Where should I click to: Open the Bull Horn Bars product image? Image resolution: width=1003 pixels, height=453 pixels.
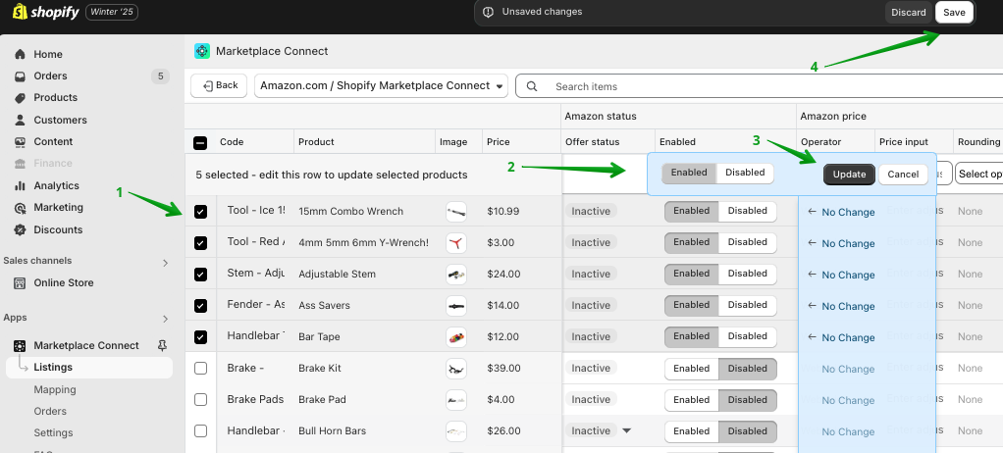click(456, 430)
